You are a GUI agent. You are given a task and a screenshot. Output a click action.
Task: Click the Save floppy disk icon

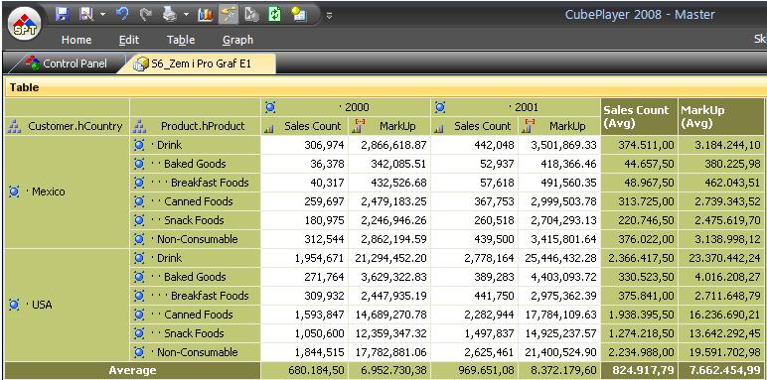click(62, 14)
